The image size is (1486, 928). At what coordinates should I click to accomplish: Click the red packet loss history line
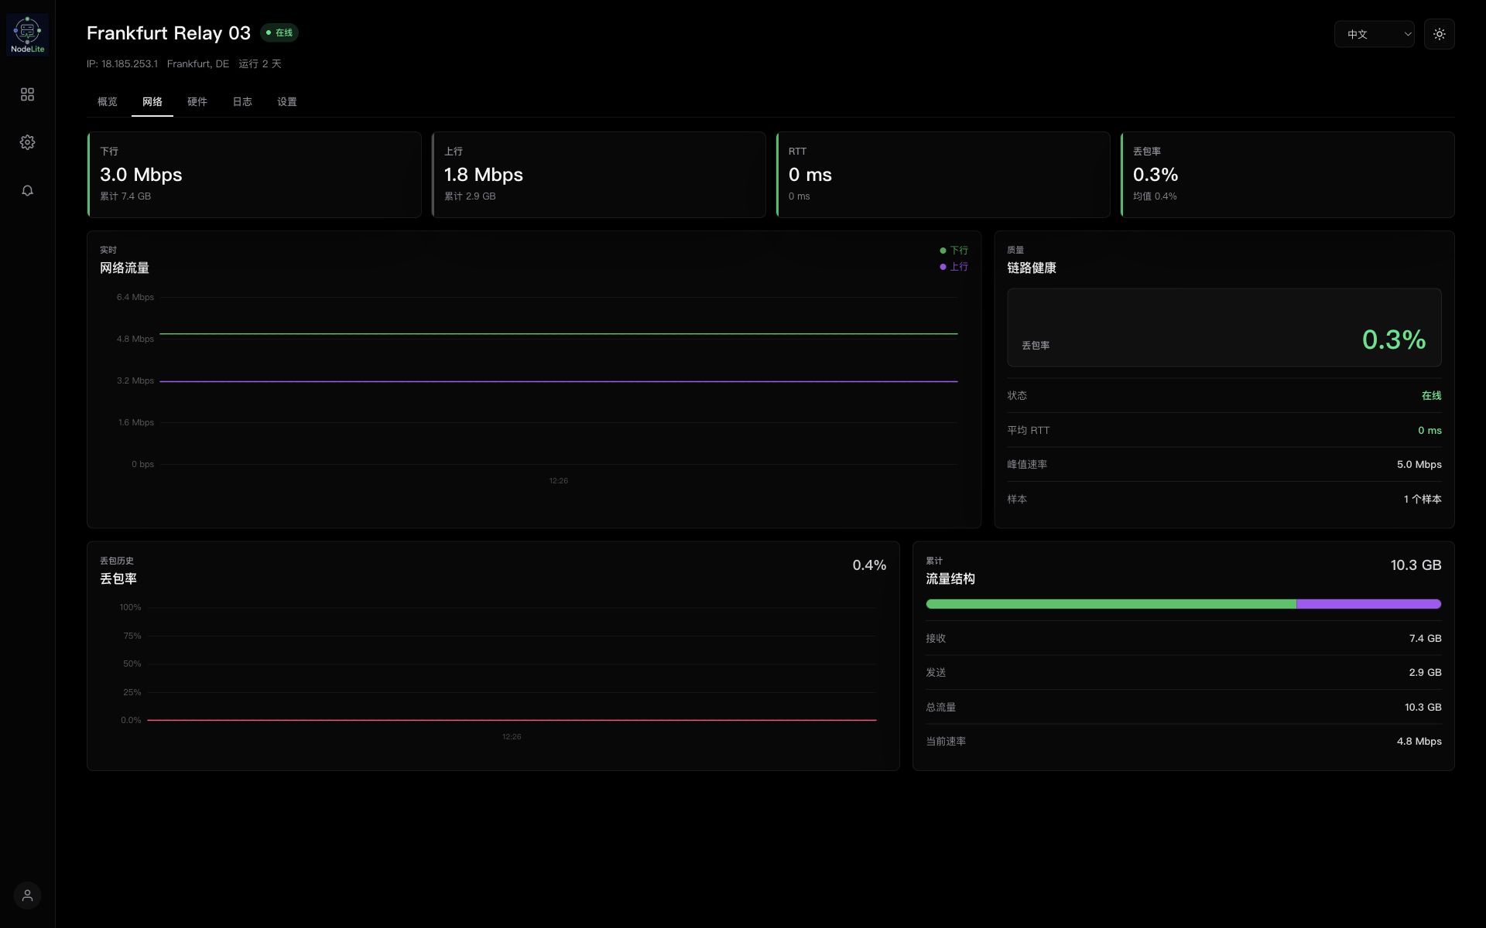(x=512, y=720)
